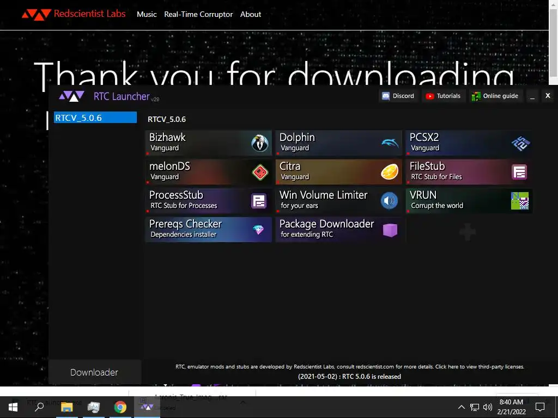The height and width of the screenshot is (418, 558).
Task: Minimize the RTC Launcher window
Action: [x=532, y=96]
